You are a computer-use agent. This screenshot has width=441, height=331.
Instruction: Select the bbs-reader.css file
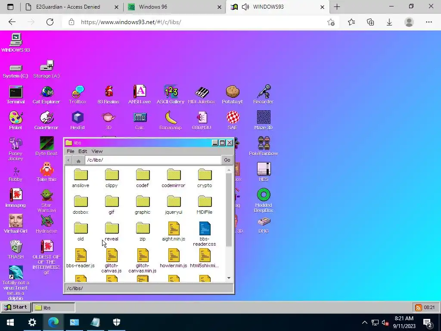(205, 234)
